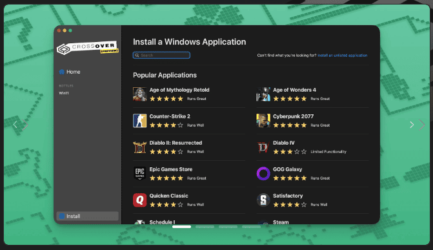Open Diablo II: Resurrected title
This screenshot has width=433, height=250.
click(176, 143)
